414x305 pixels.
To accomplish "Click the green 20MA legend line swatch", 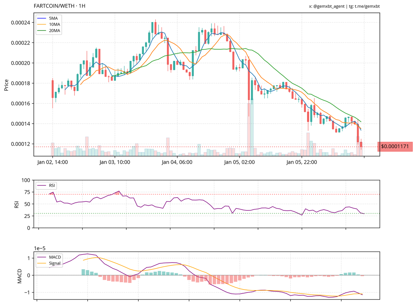I will (42, 31).
